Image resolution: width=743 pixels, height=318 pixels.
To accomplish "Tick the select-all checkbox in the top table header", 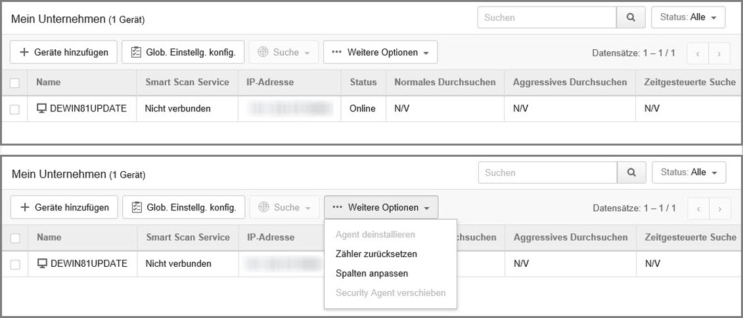I will (14, 83).
